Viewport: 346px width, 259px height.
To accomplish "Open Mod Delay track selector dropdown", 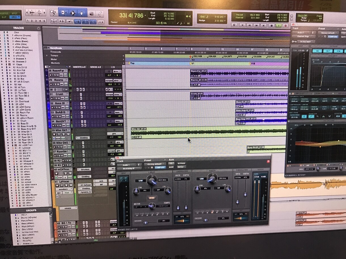I will point(127,164).
